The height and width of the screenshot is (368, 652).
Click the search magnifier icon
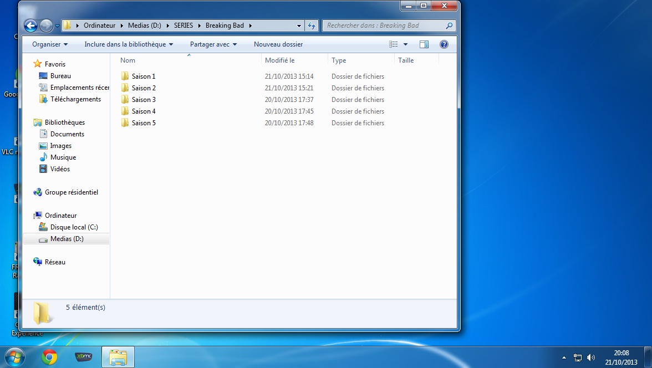coord(449,26)
